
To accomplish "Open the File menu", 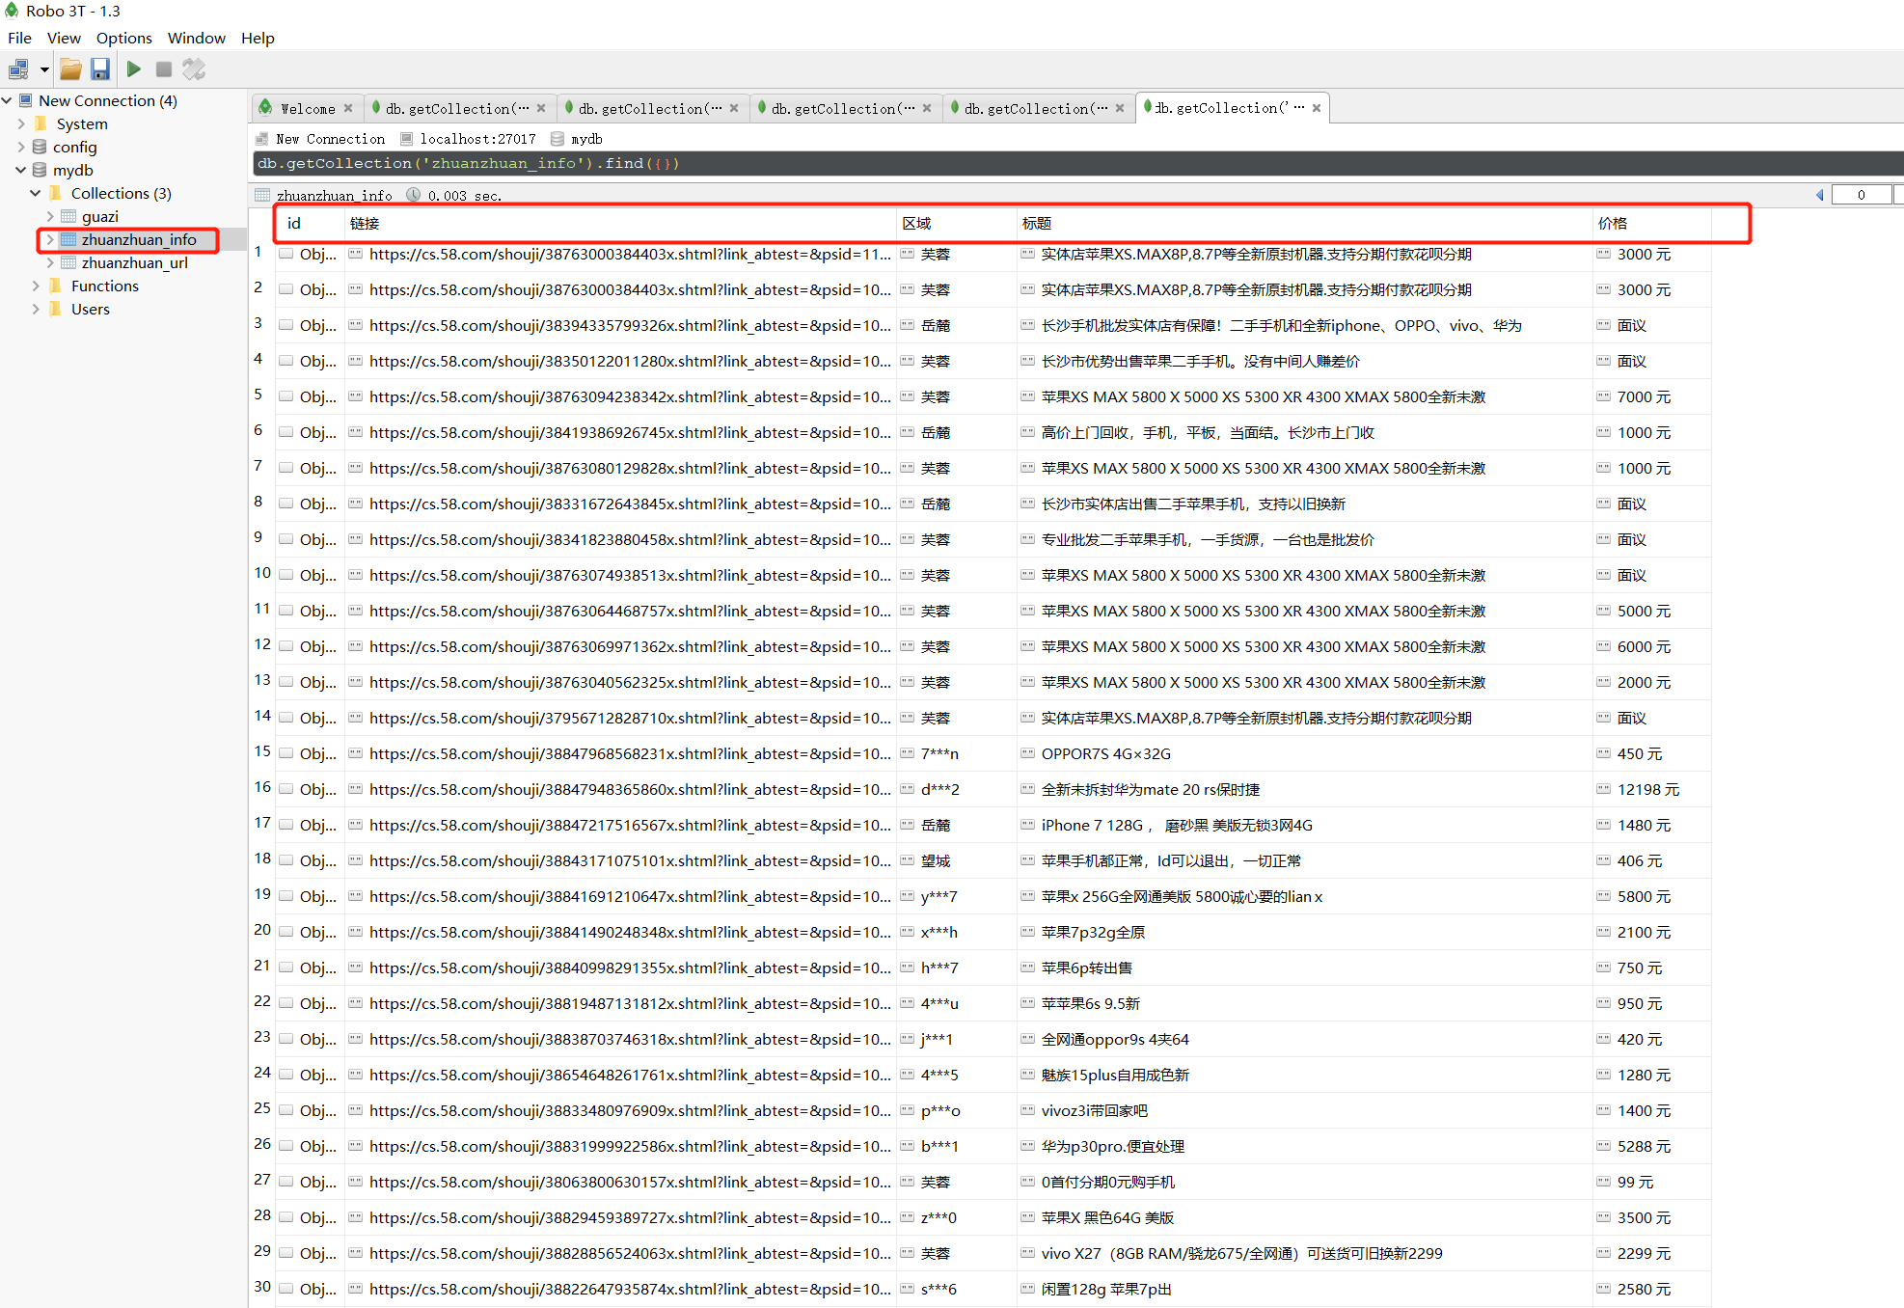I will pos(19,38).
